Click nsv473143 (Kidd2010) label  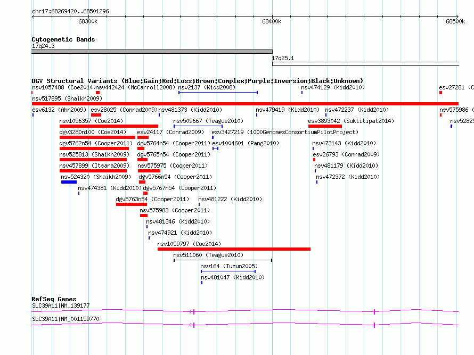(344, 143)
